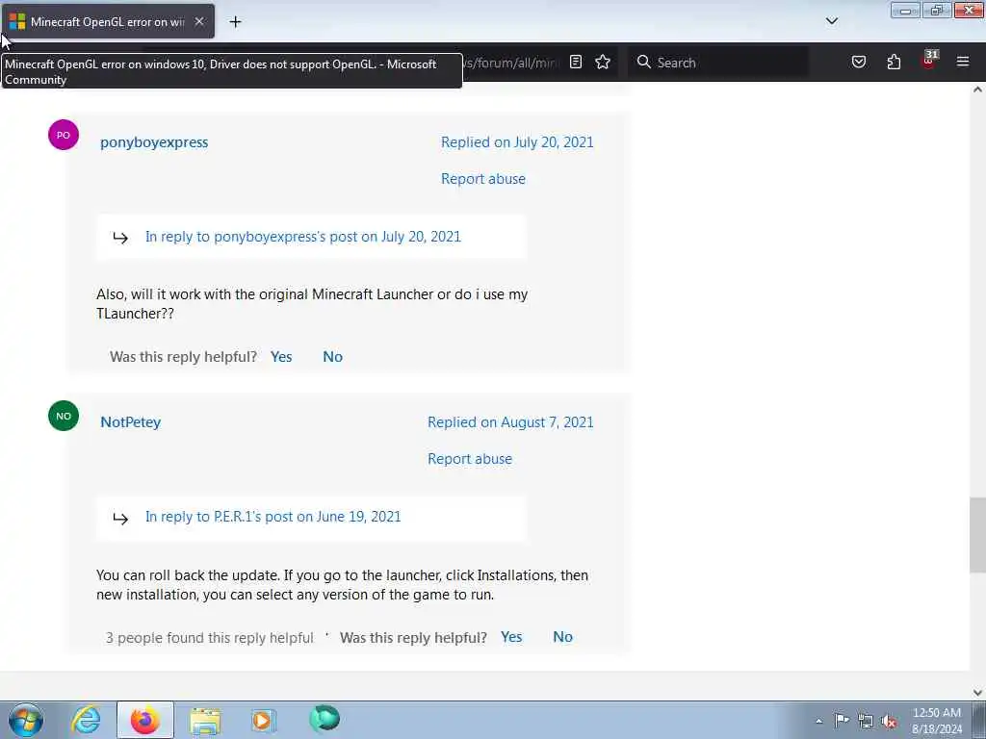Open Replied on August 7, 2021 link

510,422
